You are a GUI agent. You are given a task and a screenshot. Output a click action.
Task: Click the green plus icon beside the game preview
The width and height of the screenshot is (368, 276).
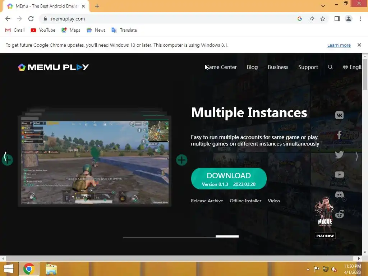point(181,160)
